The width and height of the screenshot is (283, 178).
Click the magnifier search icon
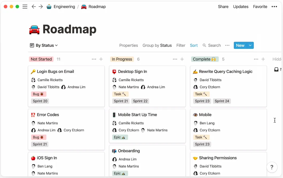tap(204, 45)
